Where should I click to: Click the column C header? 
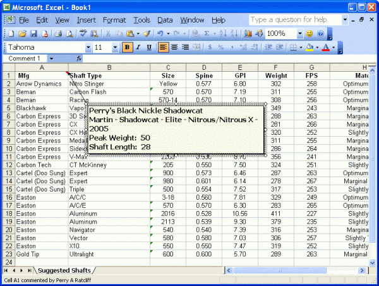click(x=168, y=67)
